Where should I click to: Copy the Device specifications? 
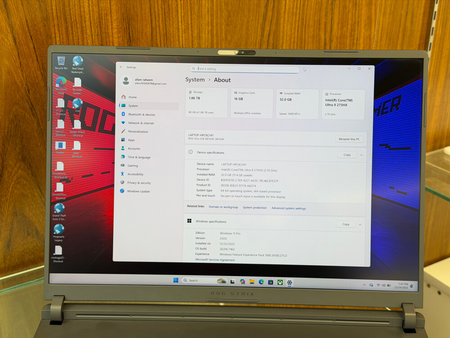point(347,155)
